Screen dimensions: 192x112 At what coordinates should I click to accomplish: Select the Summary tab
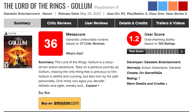(22, 23)
